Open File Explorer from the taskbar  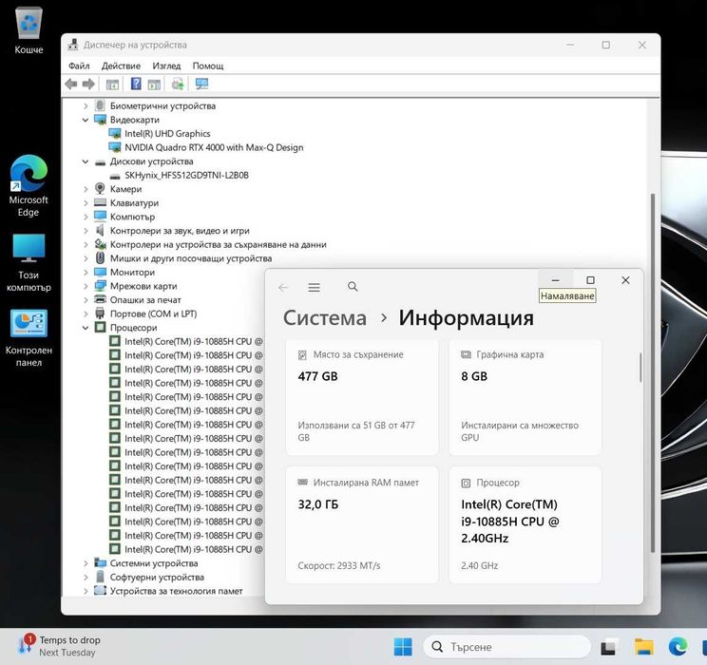pyautogui.click(x=644, y=647)
